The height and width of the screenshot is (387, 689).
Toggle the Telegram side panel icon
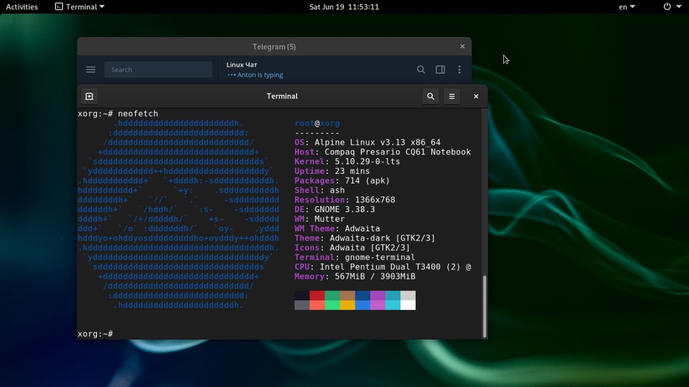pos(440,69)
